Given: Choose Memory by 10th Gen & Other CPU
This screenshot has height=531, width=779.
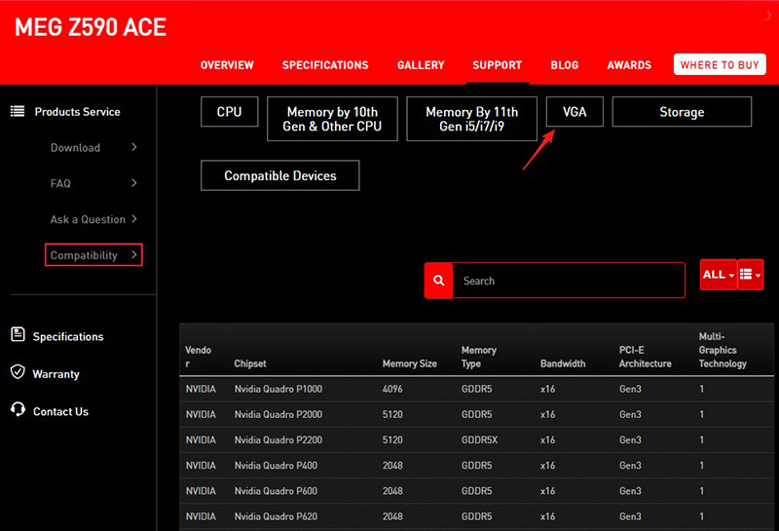Looking at the screenshot, I should pos(332,119).
